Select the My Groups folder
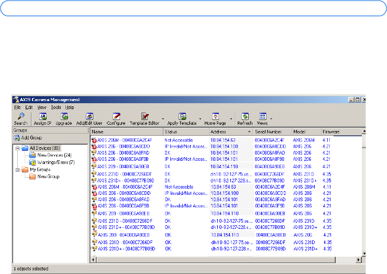387x274 pixels. pyautogui.click(x=40, y=170)
